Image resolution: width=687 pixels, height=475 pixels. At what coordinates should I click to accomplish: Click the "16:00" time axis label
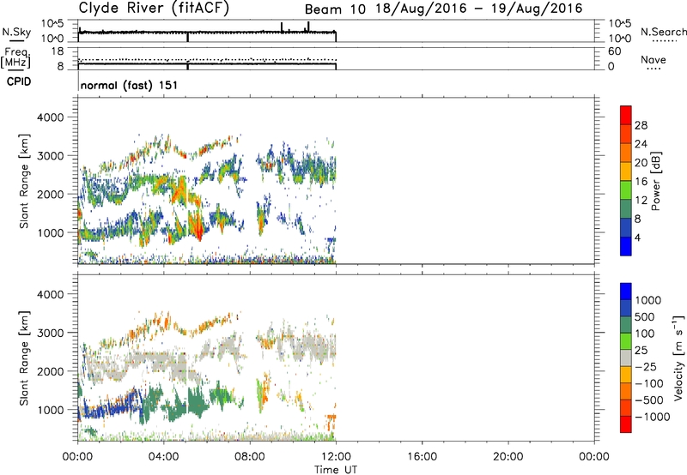422,457
